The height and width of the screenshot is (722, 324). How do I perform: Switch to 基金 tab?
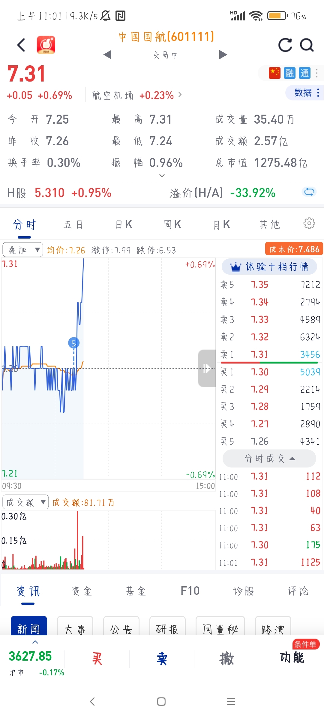point(136,591)
